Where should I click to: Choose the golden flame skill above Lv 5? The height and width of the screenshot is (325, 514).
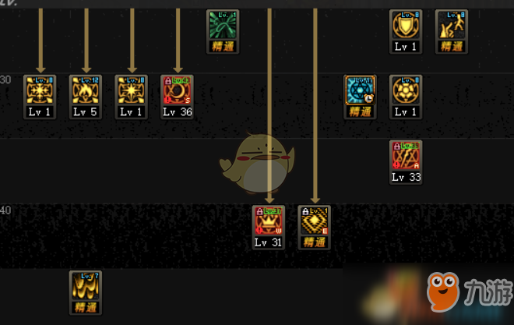click(x=86, y=90)
